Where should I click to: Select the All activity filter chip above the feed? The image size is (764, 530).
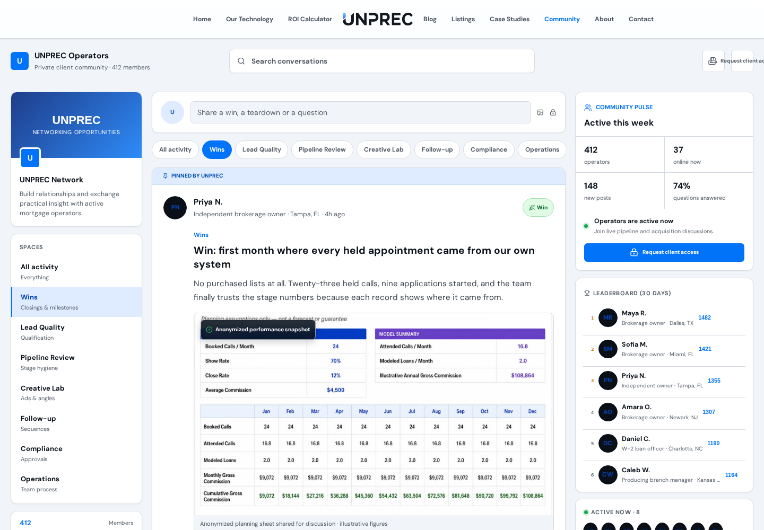coord(175,150)
